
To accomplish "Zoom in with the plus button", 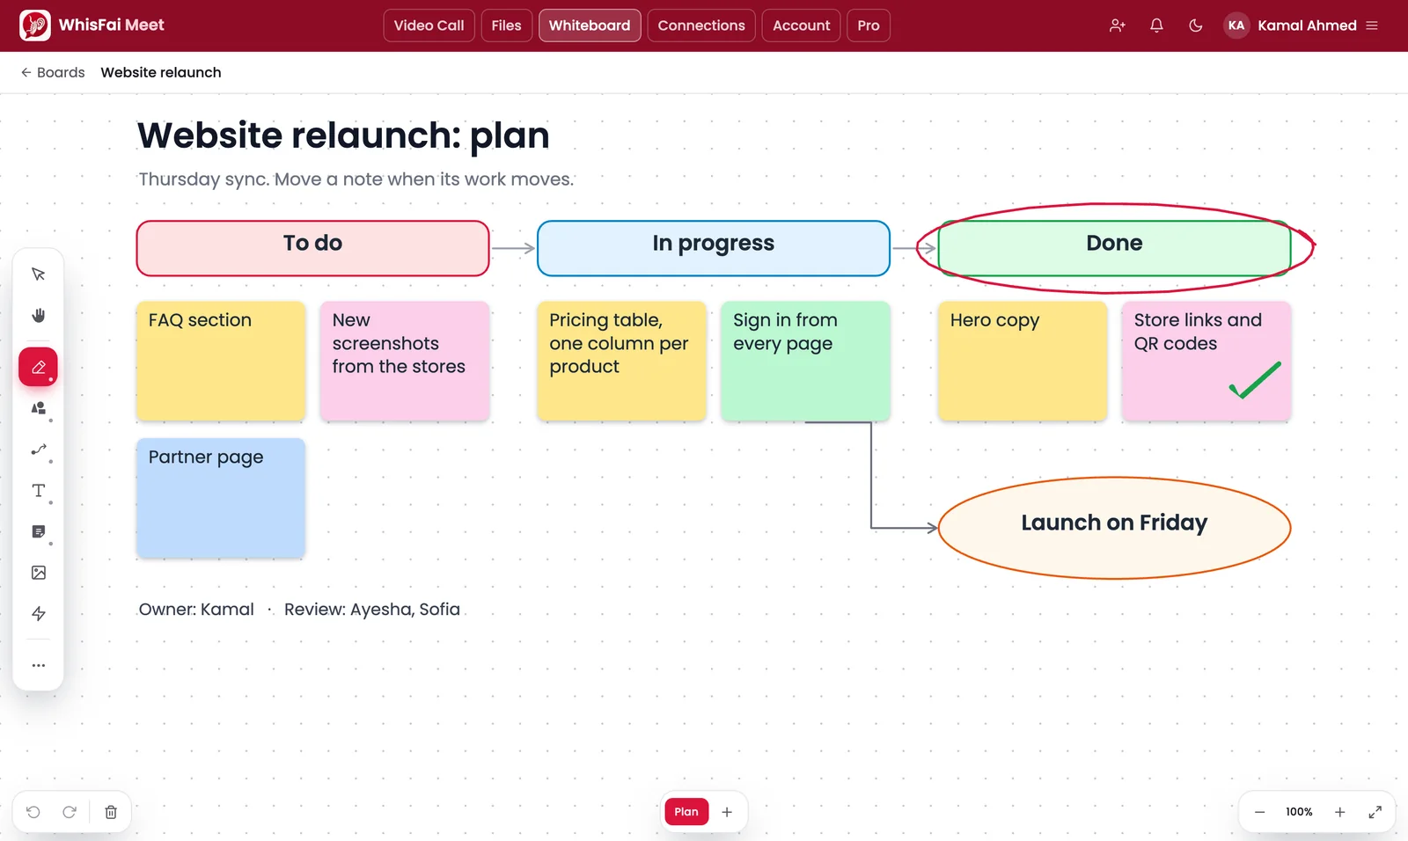I will coord(1339,812).
